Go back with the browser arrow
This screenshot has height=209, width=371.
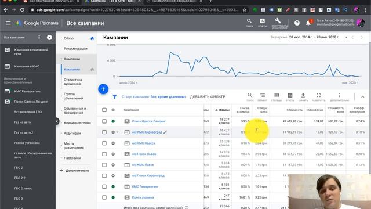(5, 10)
